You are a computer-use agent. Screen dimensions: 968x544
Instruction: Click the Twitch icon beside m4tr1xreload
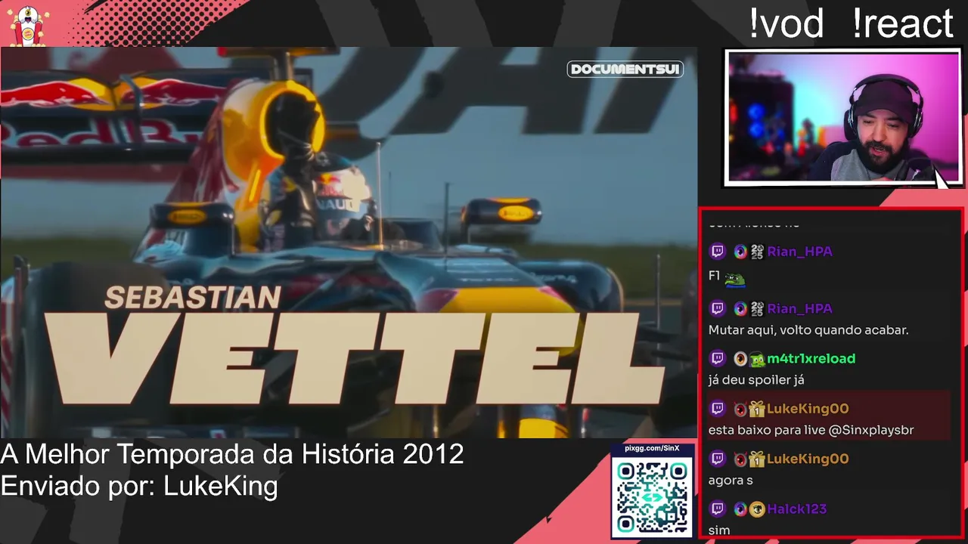coord(718,359)
